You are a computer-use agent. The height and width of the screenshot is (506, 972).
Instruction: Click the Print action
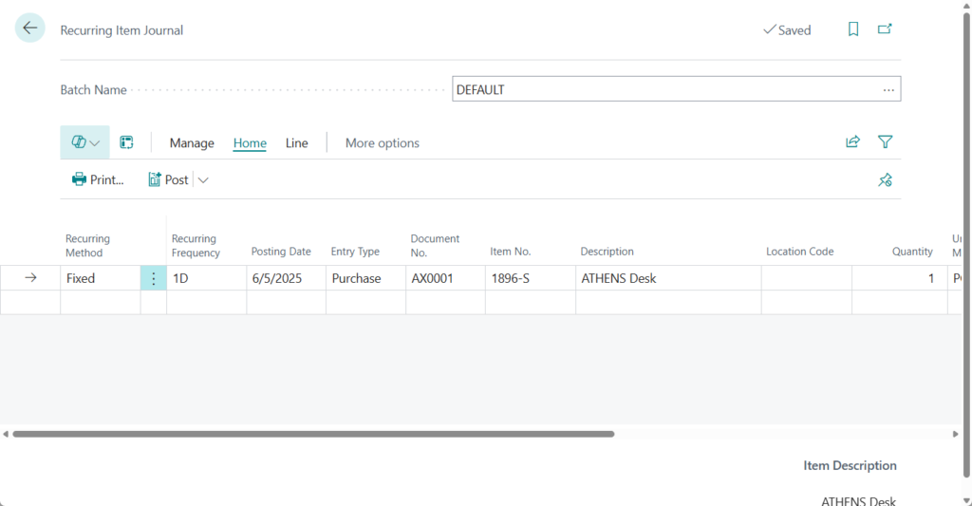click(98, 179)
